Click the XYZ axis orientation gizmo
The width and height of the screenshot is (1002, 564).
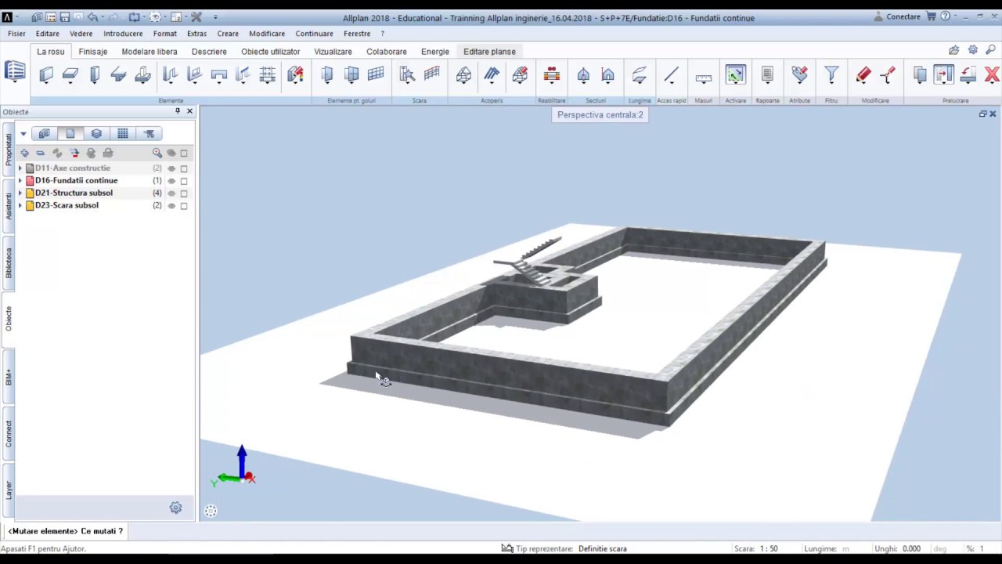point(235,467)
